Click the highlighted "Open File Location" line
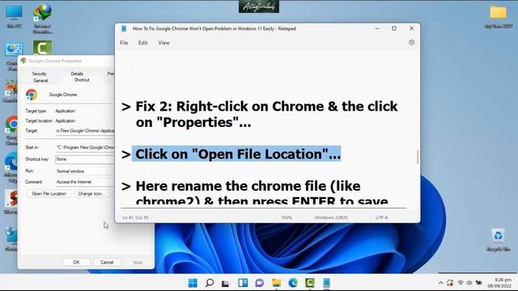The image size is (518, 291). pyautogui.click(x=237, y=154)
